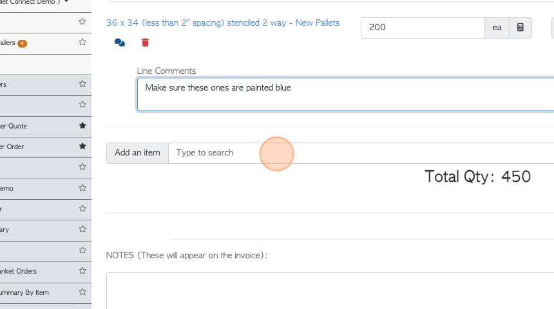Open the quantity calculator icon
Screen dimensions: 554x309
tap(521, 28)
